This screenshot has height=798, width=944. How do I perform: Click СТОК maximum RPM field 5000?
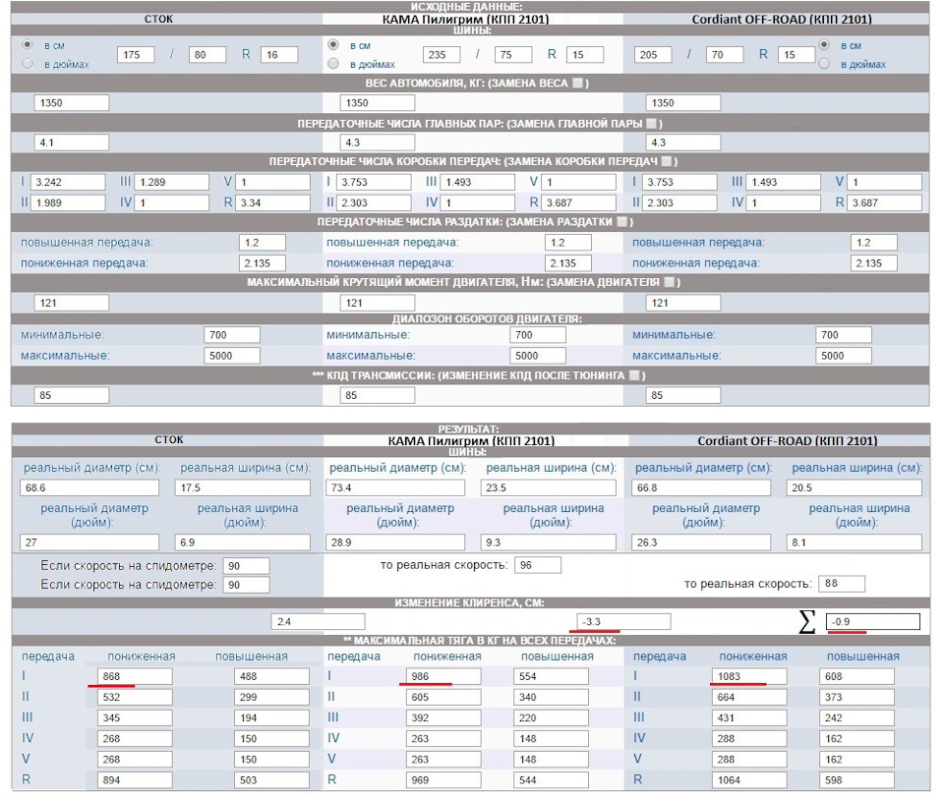(x=232, y=356)
